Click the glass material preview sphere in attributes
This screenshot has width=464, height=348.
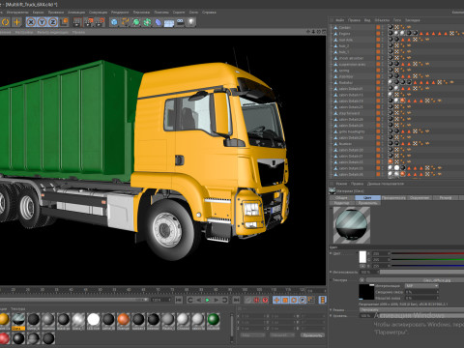(352, 225)
